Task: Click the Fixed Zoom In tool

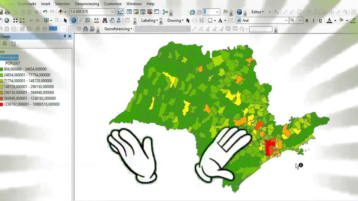Action: click(x=15, y=20)
